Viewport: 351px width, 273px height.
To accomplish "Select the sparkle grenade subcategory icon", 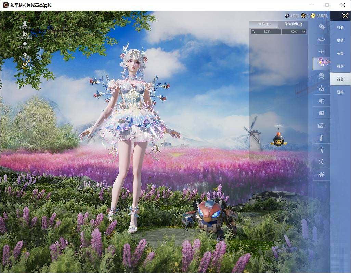I will (x=321, y=150).
